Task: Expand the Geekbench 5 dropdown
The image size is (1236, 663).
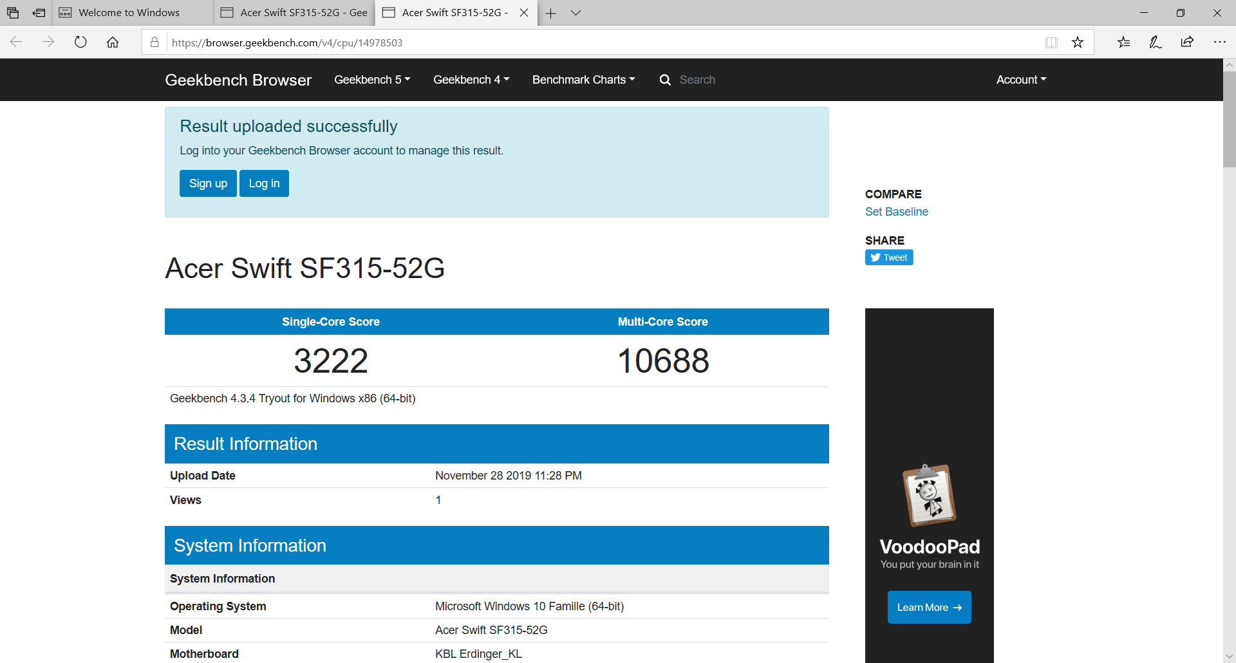Action: click(372, 80)
